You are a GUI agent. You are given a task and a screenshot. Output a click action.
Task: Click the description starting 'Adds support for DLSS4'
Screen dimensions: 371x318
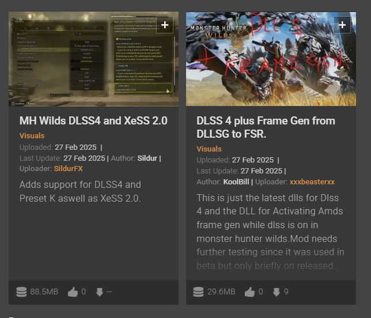point(80,191)
